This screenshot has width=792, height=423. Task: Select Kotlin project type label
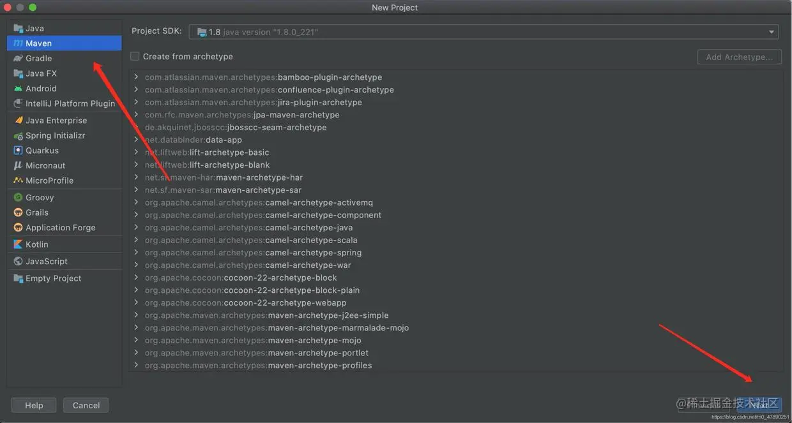click(37, 244)
